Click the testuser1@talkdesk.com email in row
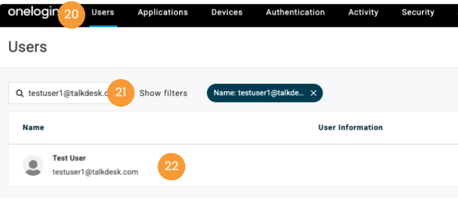 click(x=95, y=172)
